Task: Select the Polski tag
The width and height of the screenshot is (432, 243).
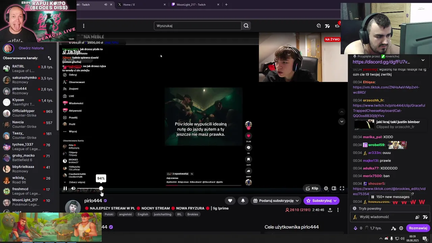Action: point(109,214)
